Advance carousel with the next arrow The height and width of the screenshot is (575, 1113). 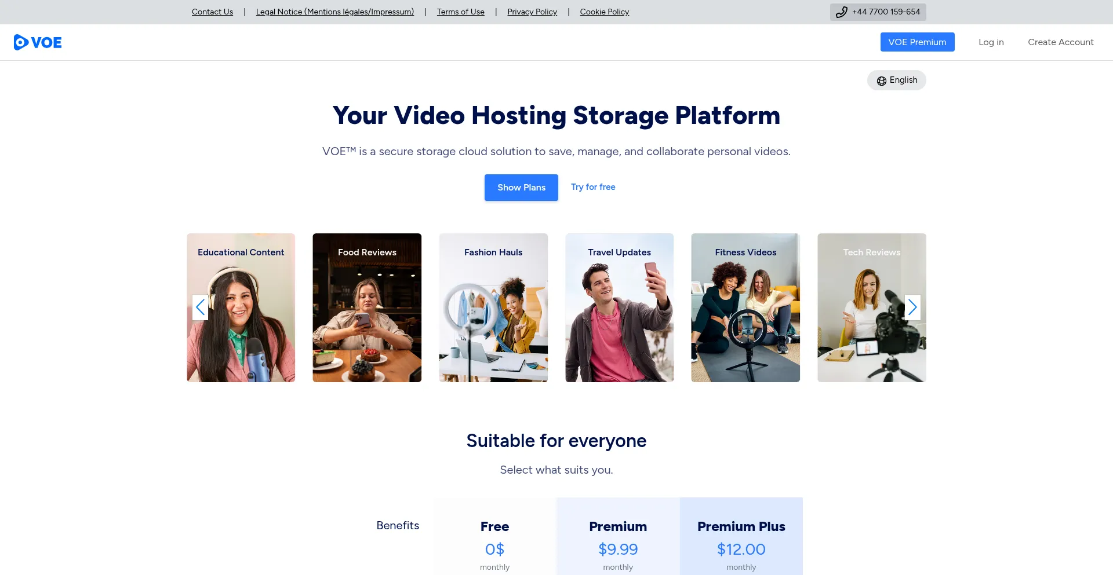(912, 307)
